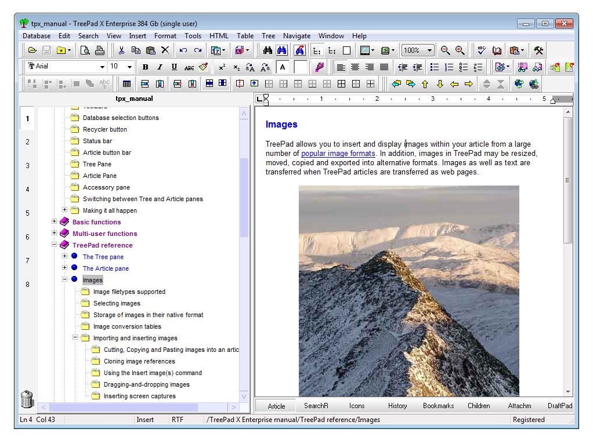Click the Paste clipboard icon
The image size is (593, 440).
point(150,50)
